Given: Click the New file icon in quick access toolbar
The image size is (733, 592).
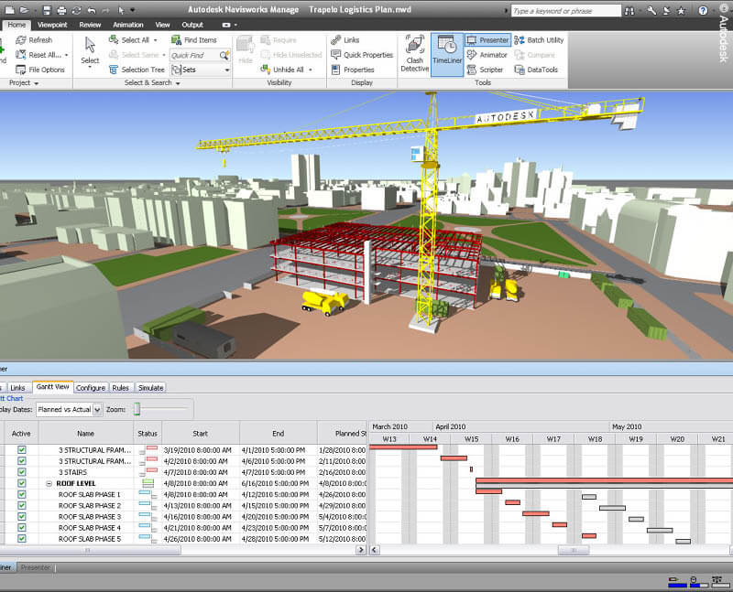Looking at the screenshot, I should (x=9, y=10).
